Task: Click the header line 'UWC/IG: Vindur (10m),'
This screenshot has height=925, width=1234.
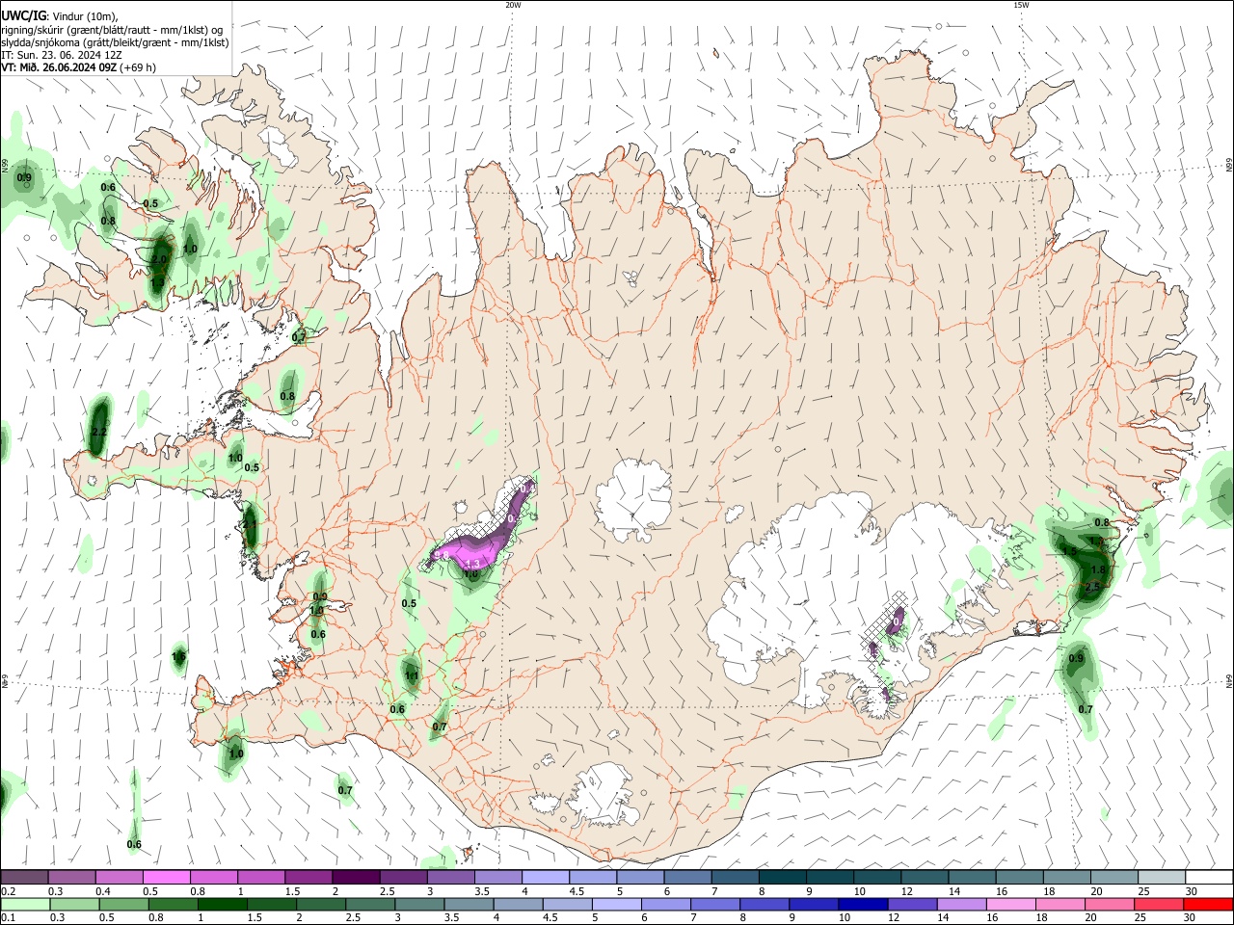Action: point(60,15)
